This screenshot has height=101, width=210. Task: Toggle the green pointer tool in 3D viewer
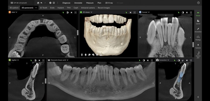[126, 12]
